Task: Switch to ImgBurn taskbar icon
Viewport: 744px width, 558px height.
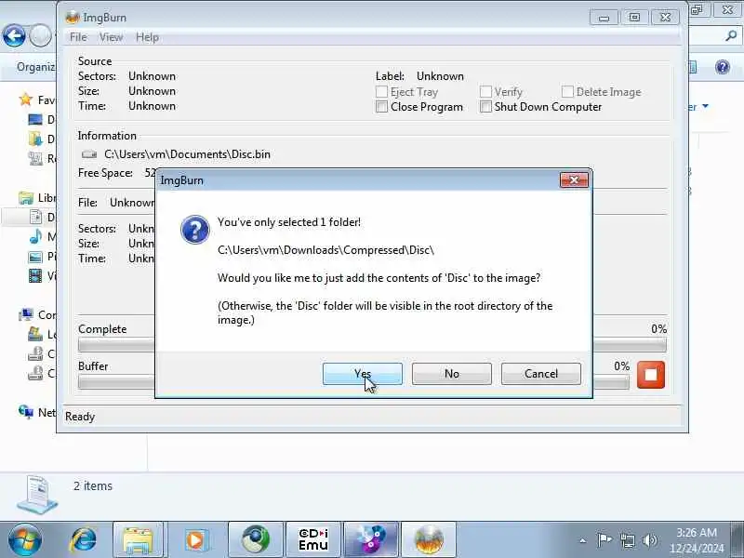Action: pyautogui.click(x=429, y=540)
